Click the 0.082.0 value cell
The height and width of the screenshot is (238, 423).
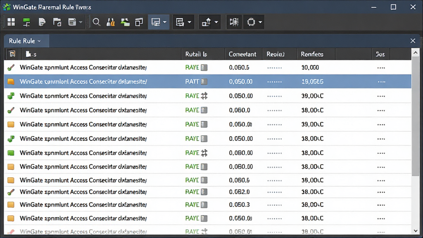pos(240,192)
